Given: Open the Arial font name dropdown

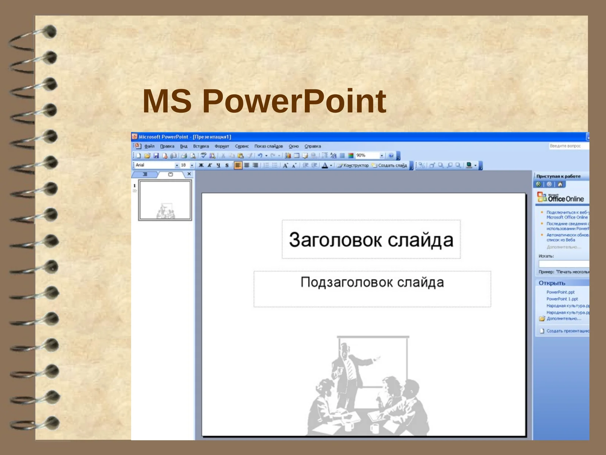Looking at the screenshot, I should (177, 165).
